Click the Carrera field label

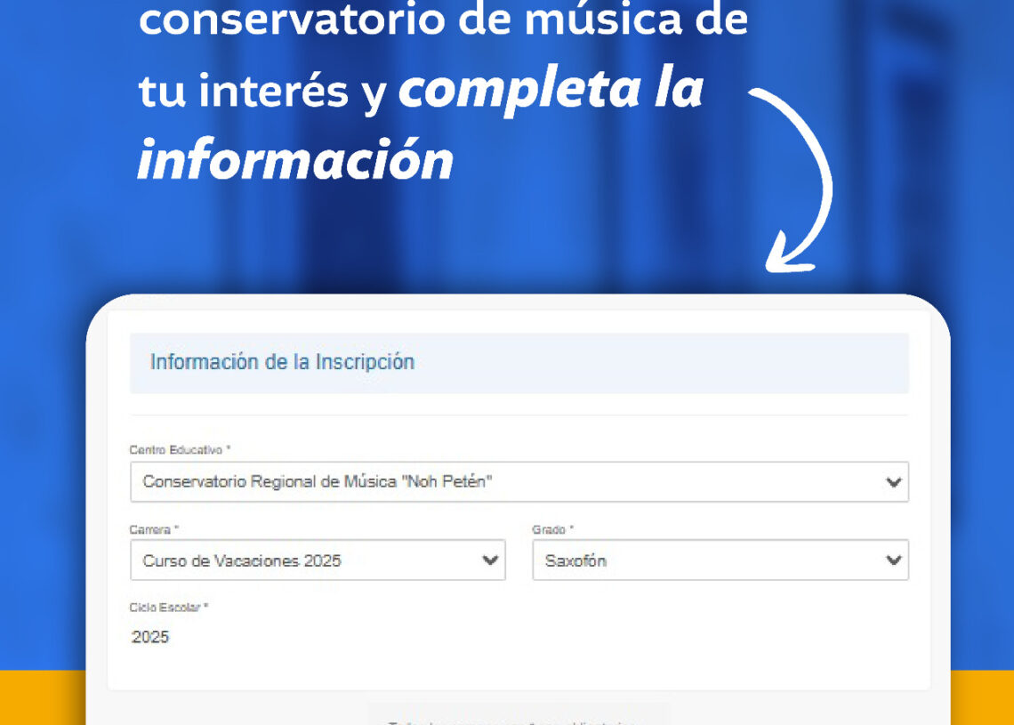(x=154, y=529)
